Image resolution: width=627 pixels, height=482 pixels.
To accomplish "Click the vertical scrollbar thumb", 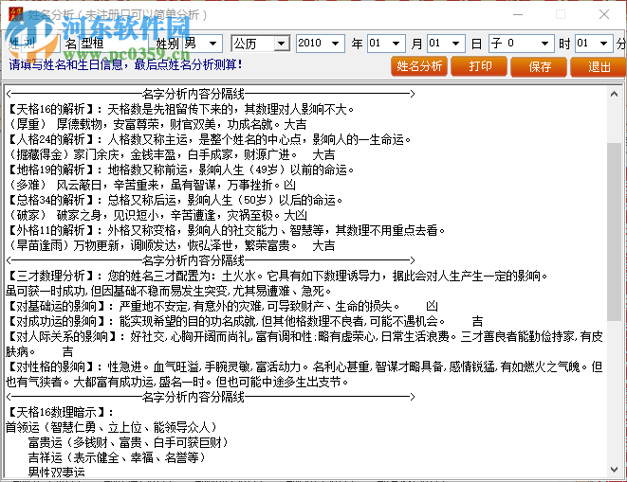I will pos(615,232).
